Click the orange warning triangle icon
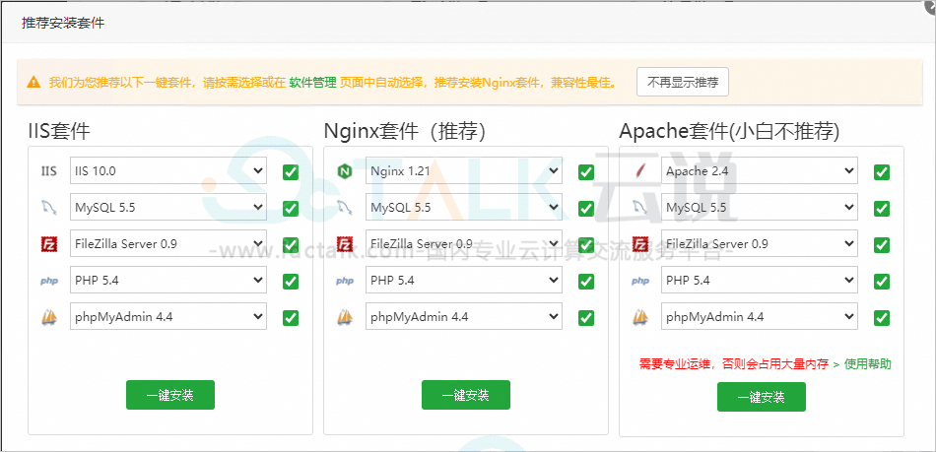Screen dimensions: 936x452 point(34,83)
